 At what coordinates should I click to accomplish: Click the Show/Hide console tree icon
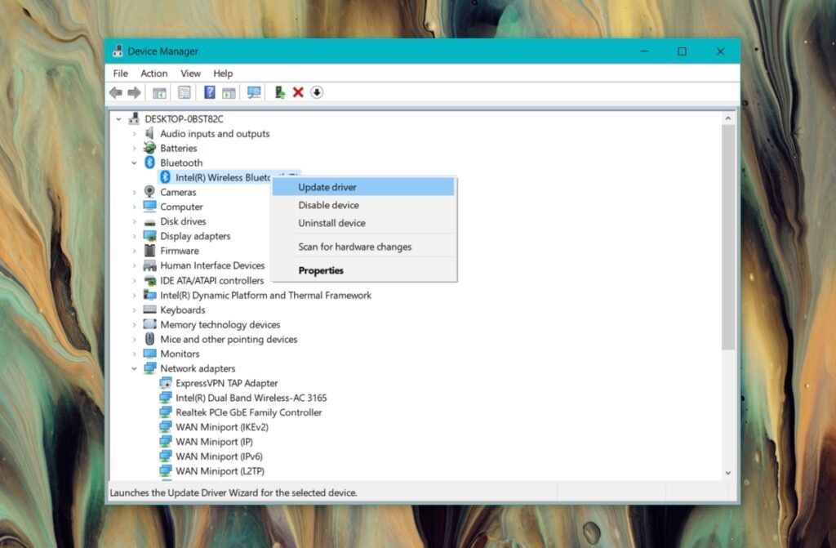coord(160,91)
